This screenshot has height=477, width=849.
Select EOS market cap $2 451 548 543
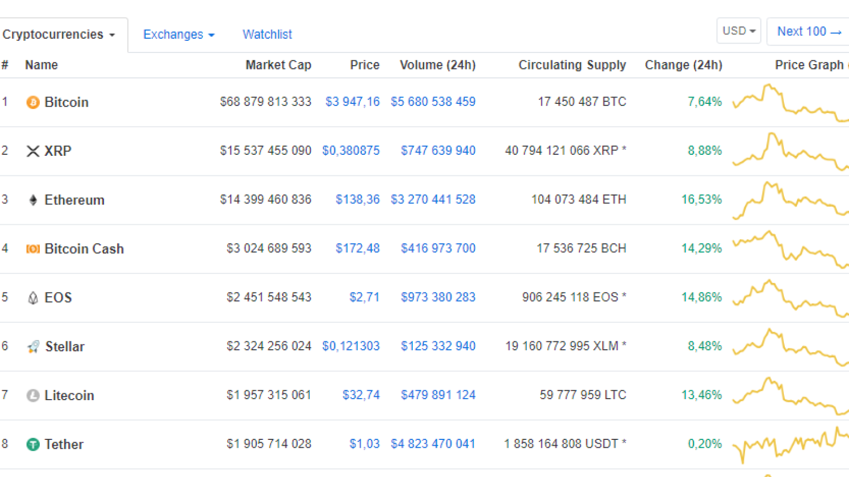click(268, 297)
